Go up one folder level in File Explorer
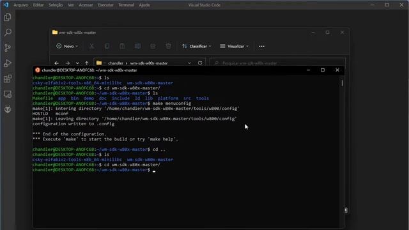The image size is (409, 230). [x=87, y=63]
